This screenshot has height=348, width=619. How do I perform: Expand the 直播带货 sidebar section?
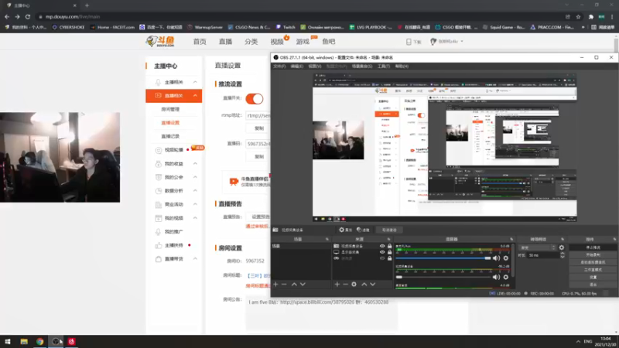click(x=195, y=259)
